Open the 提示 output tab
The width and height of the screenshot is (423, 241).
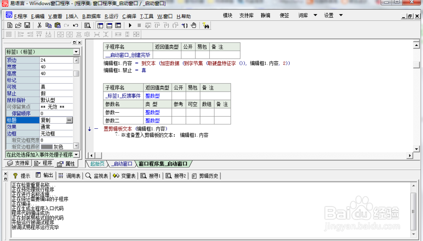pos(21,176)
